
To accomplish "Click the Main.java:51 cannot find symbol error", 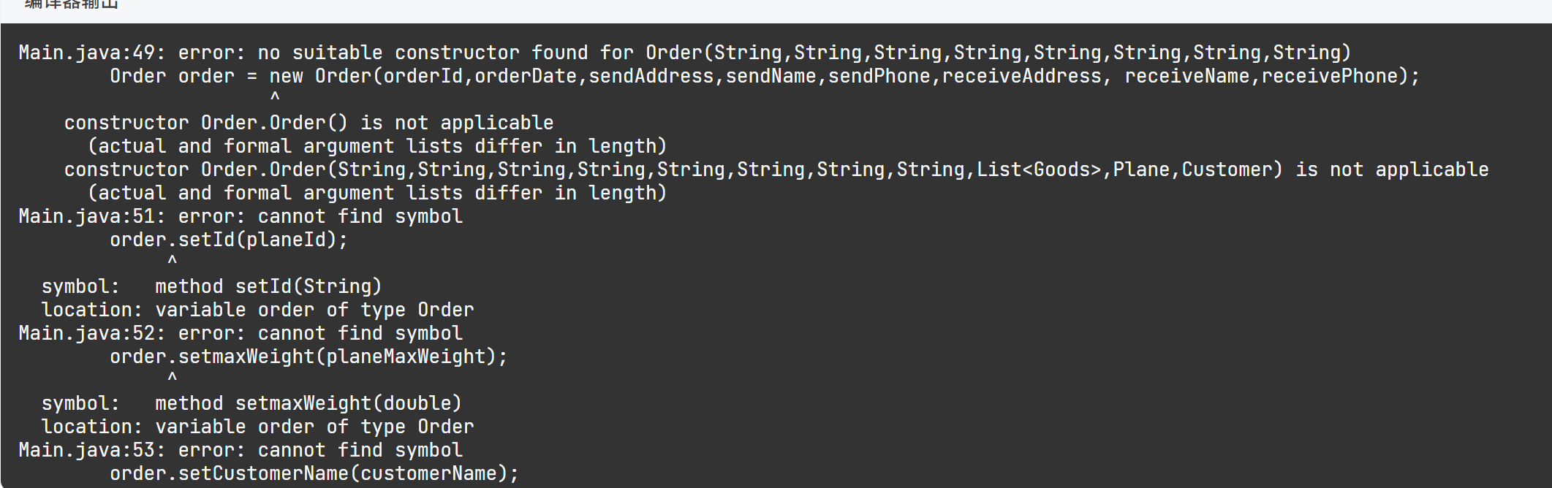I will point(241,216).
